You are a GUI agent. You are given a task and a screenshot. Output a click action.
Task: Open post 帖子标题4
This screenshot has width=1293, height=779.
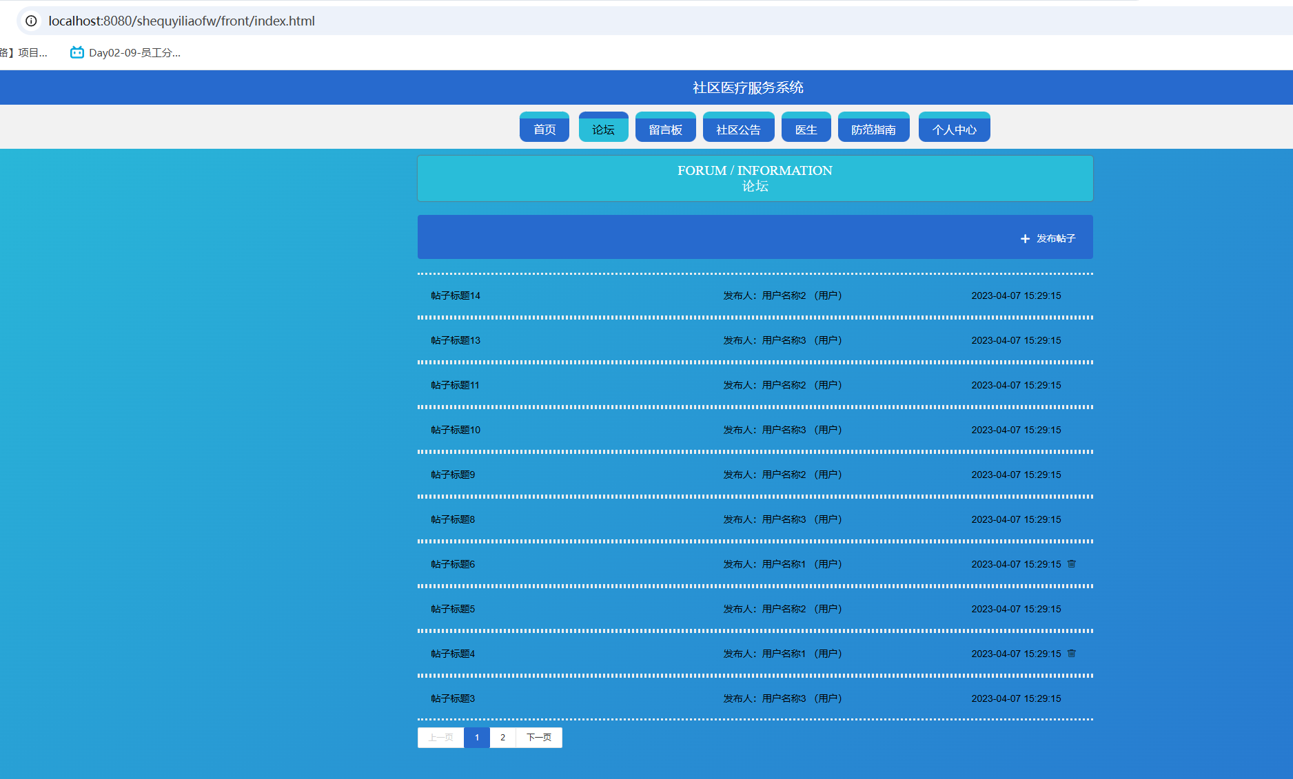coord(453,654)
